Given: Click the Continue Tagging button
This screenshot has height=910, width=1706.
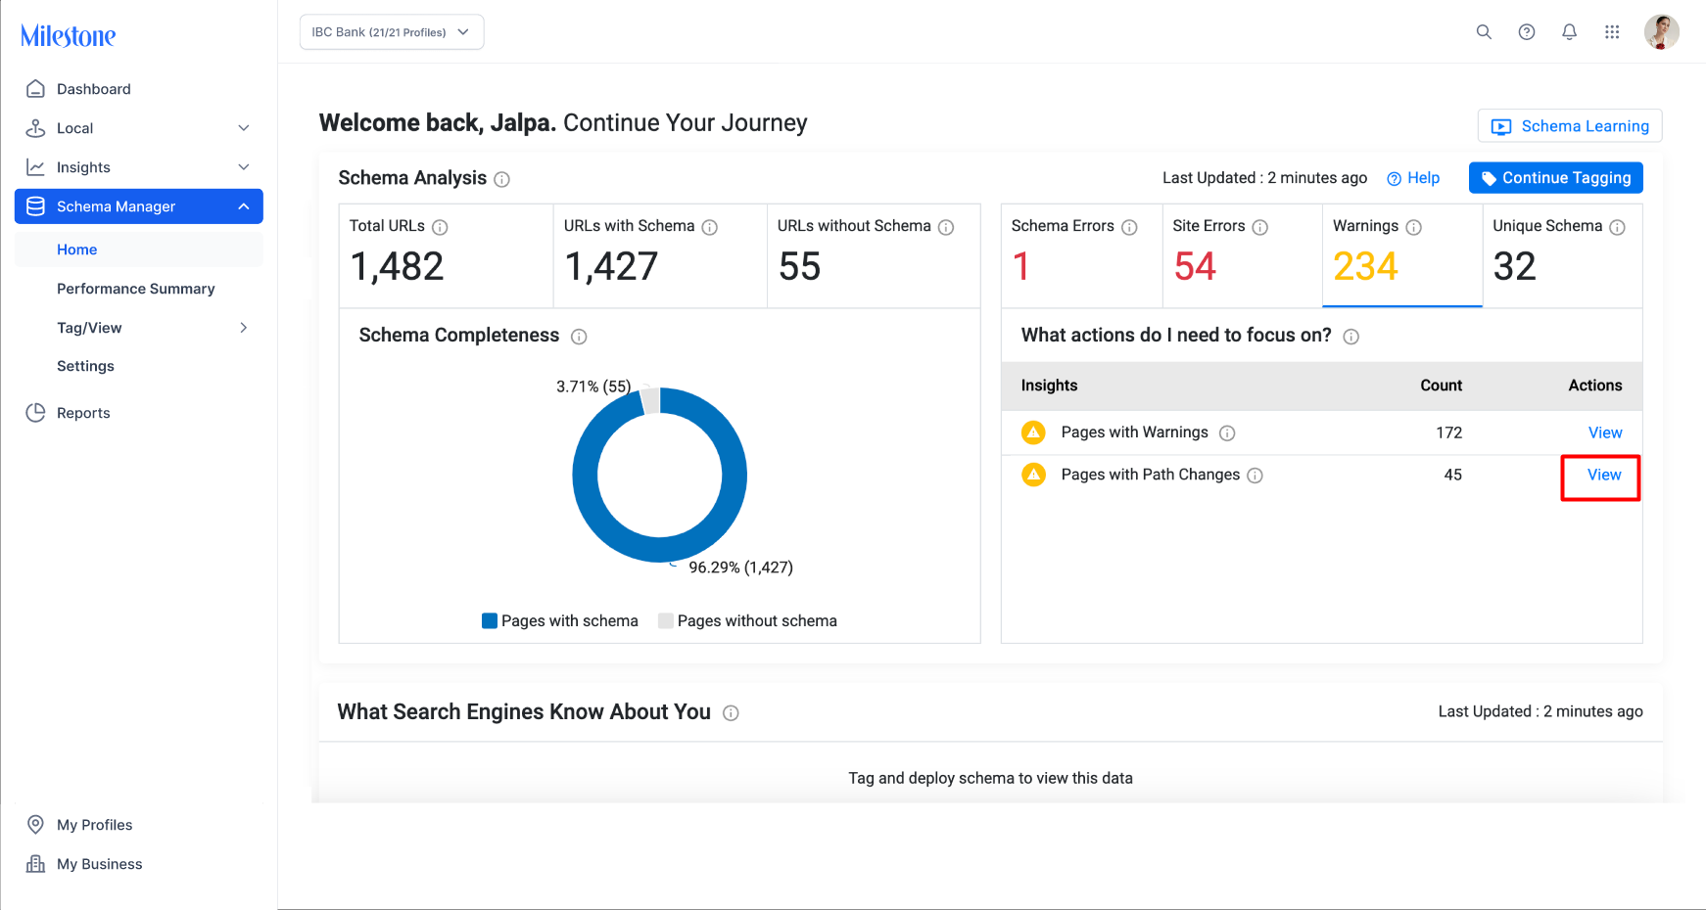Looking at the screenshot, I should coord(1556,178).
